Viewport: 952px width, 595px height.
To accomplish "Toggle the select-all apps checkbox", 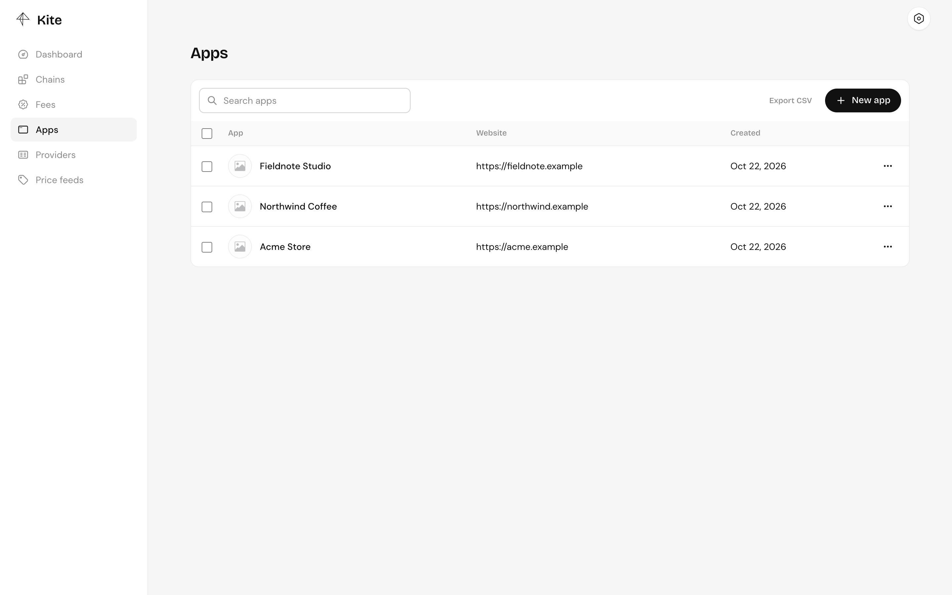I will pyautogui.click(x=207, y=134).
